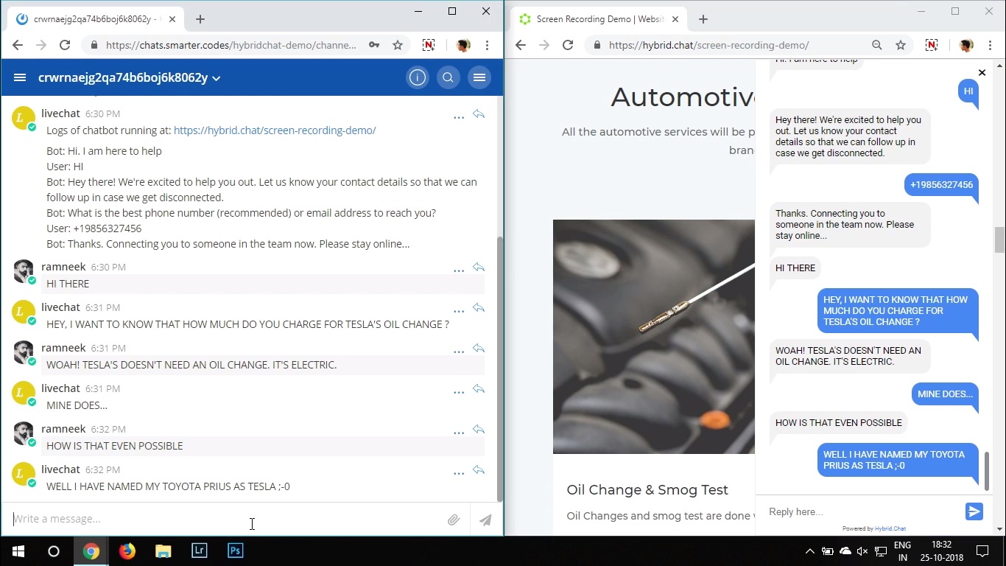
Task: Open hamburger sidebar menu in chat app
Action: point(20,77)
